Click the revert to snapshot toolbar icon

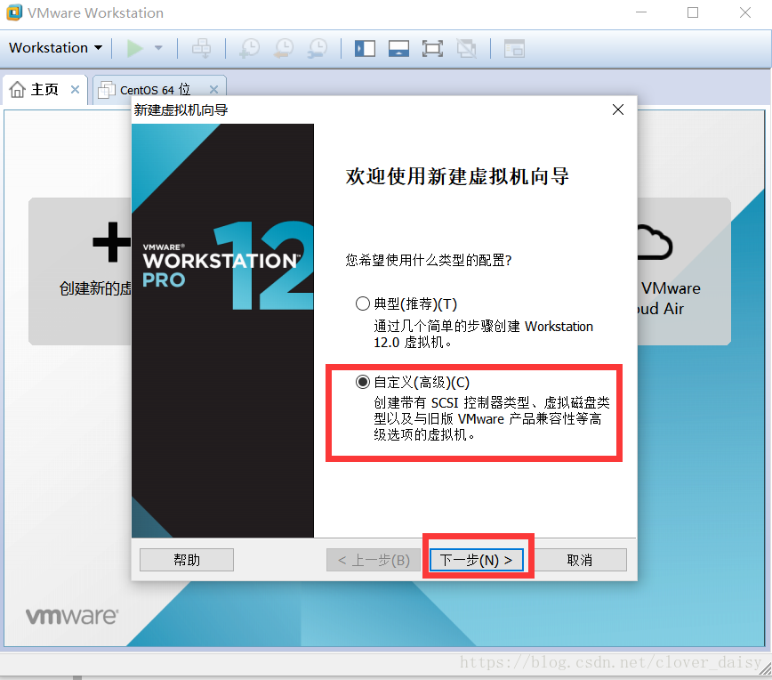pyautogui.click(x=284, y=48)
